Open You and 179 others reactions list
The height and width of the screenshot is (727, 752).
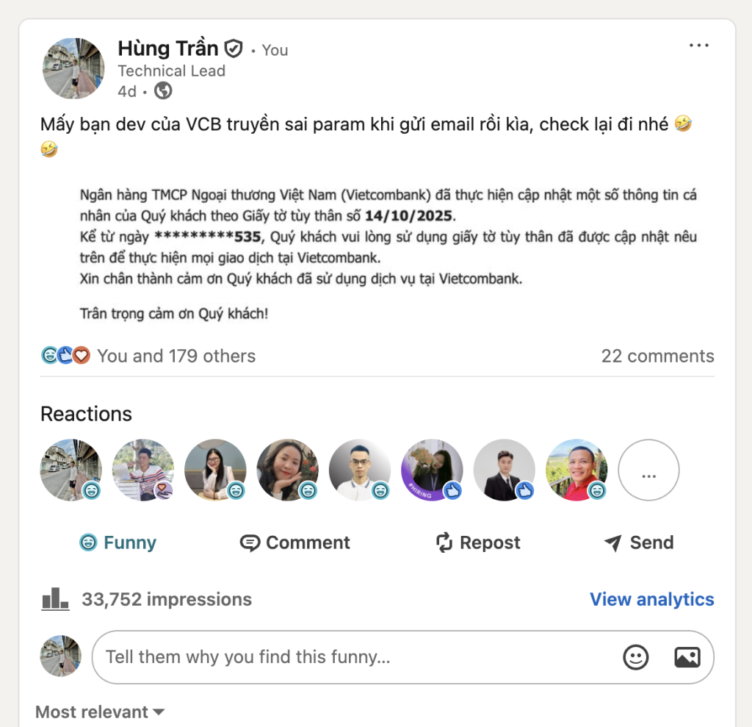pos(176,356)
